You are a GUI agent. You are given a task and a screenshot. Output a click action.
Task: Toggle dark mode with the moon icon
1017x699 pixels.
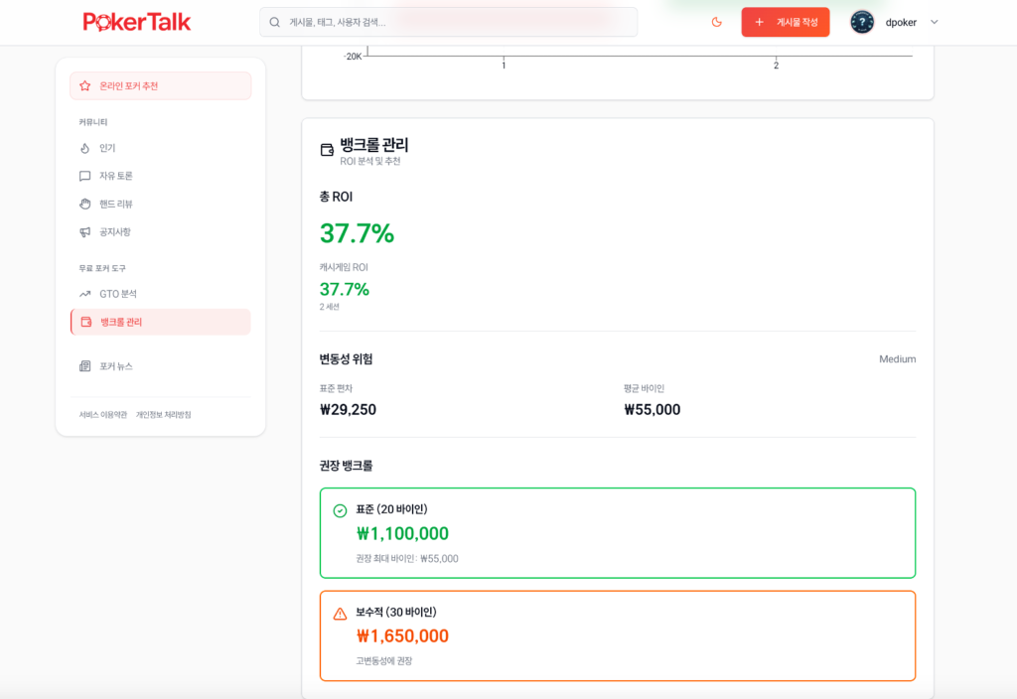point(717,22)
